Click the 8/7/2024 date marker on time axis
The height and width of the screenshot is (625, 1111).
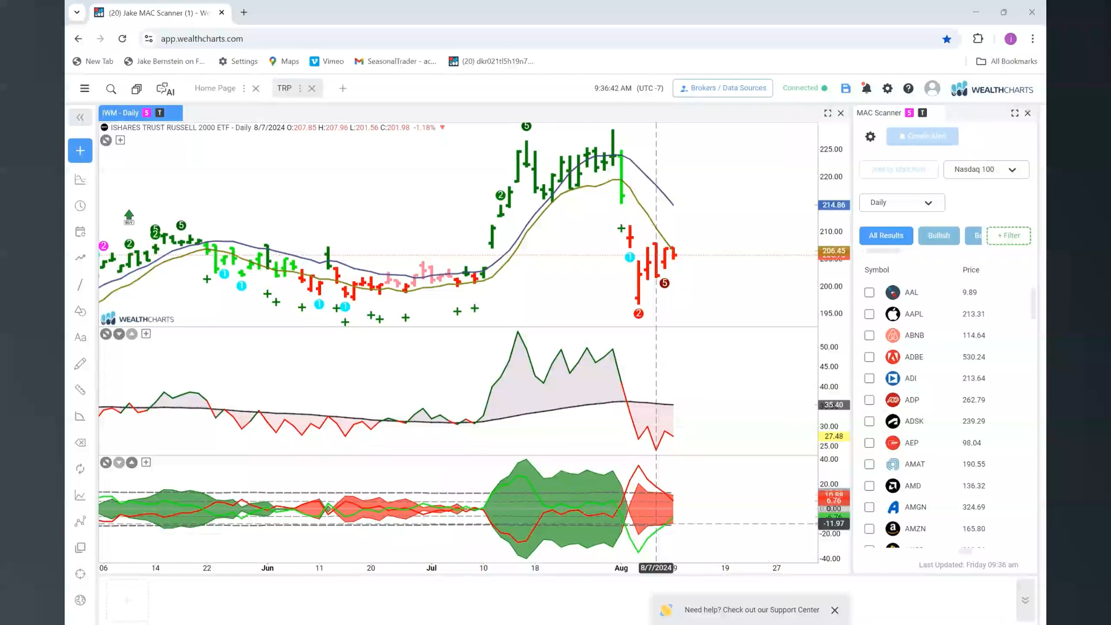point(656,568)
